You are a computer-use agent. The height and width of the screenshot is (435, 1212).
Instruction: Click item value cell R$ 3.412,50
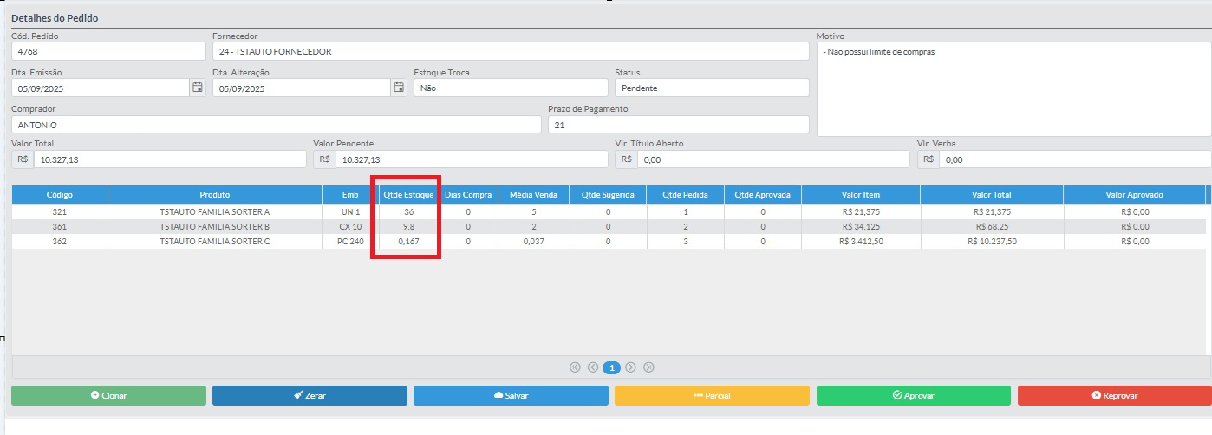(x=861, y=241)
